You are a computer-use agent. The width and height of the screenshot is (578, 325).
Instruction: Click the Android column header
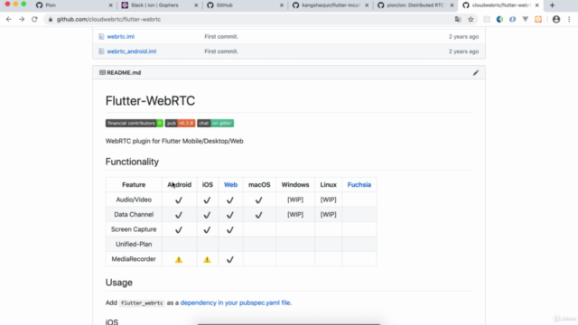179,184
